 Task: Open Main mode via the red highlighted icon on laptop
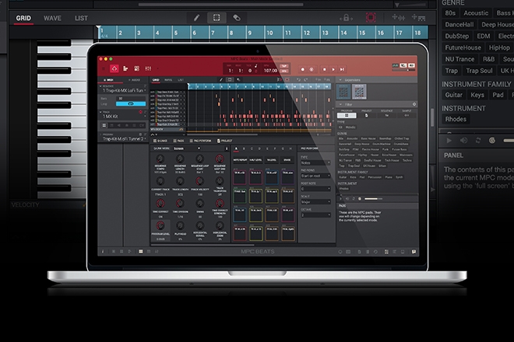[x=114, y=68]
